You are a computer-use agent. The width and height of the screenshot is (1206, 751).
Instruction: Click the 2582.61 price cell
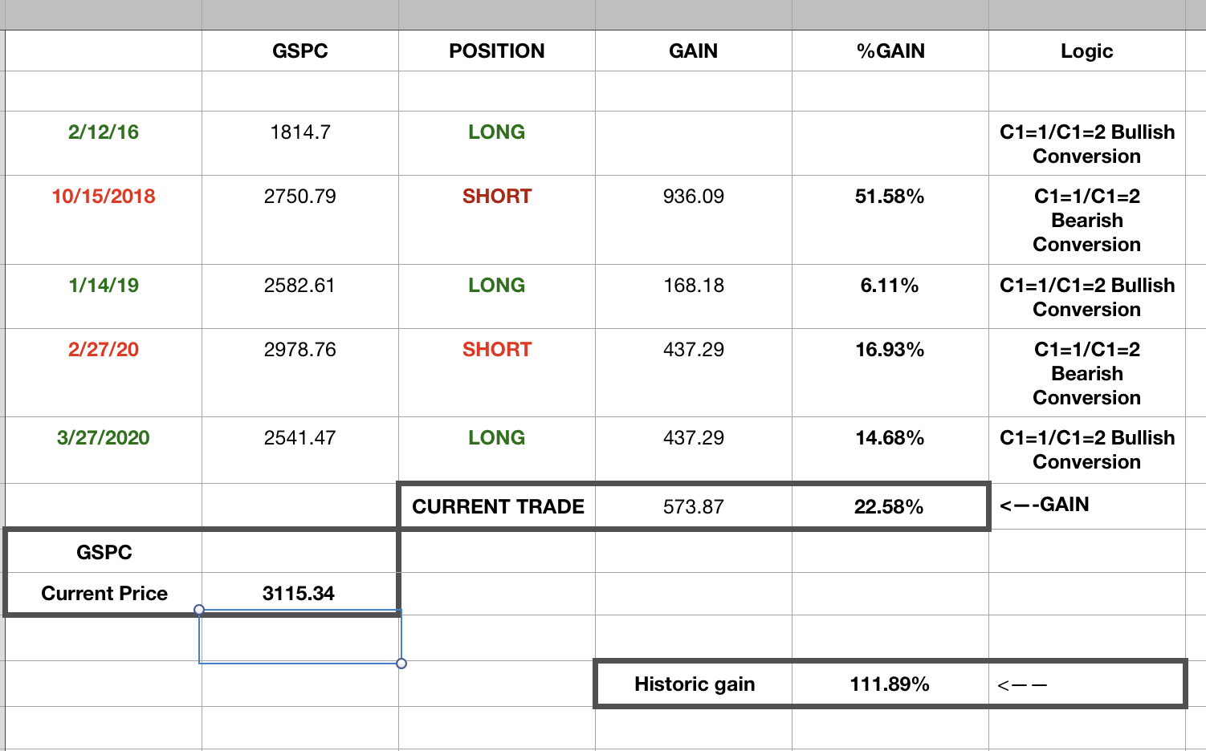click(x=300, y=286)
